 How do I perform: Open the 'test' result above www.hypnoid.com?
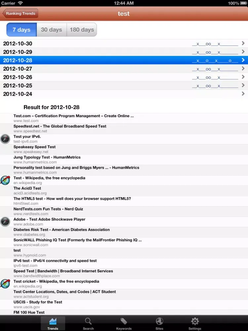pos(124,253)
